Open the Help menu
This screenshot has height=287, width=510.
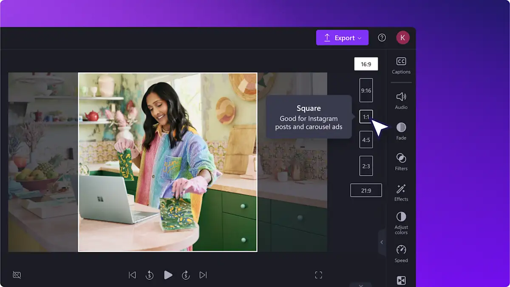382,37
